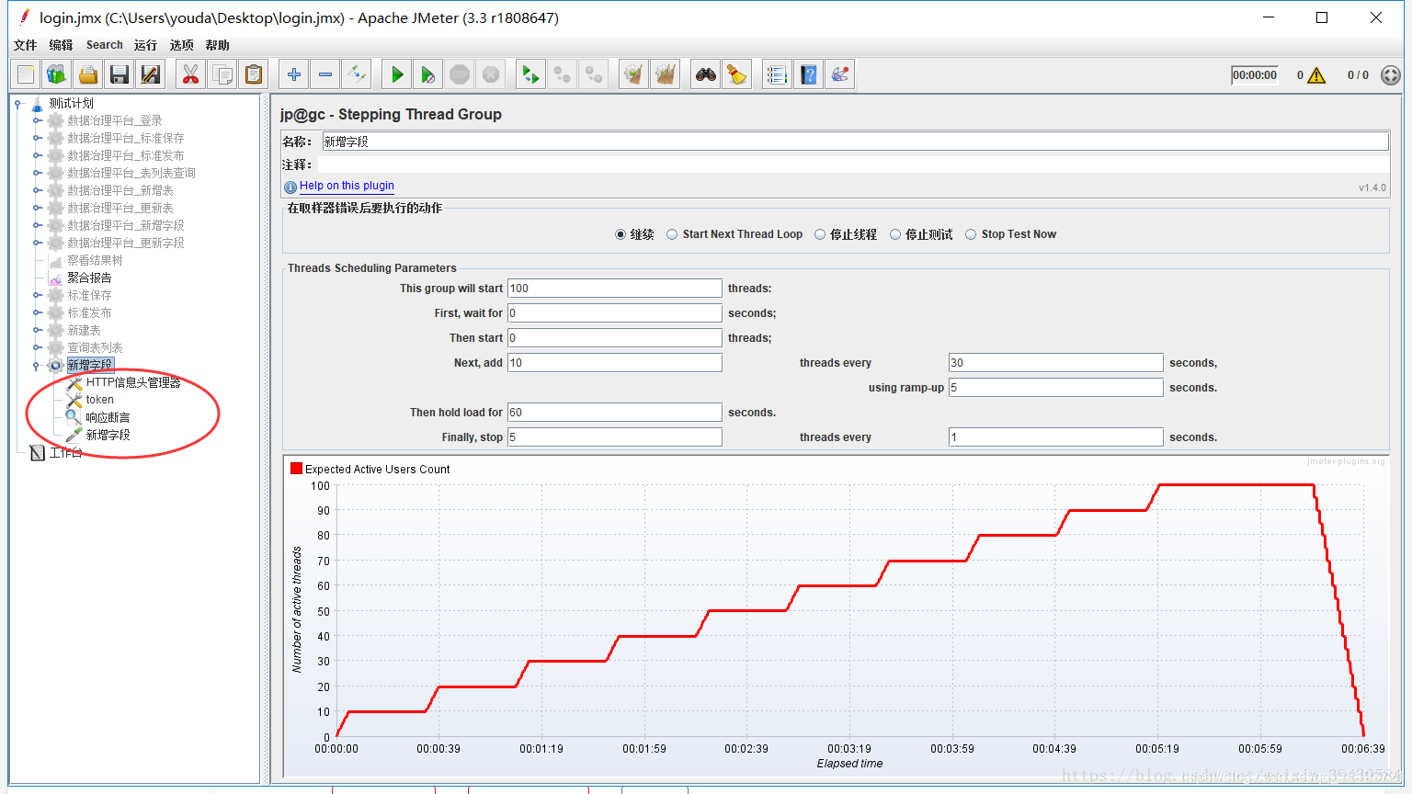The image size is (1412, 794).
Task: Click the Paste clipboard toolbar icon
Action: pyautogui.click(x=254, y=74)
